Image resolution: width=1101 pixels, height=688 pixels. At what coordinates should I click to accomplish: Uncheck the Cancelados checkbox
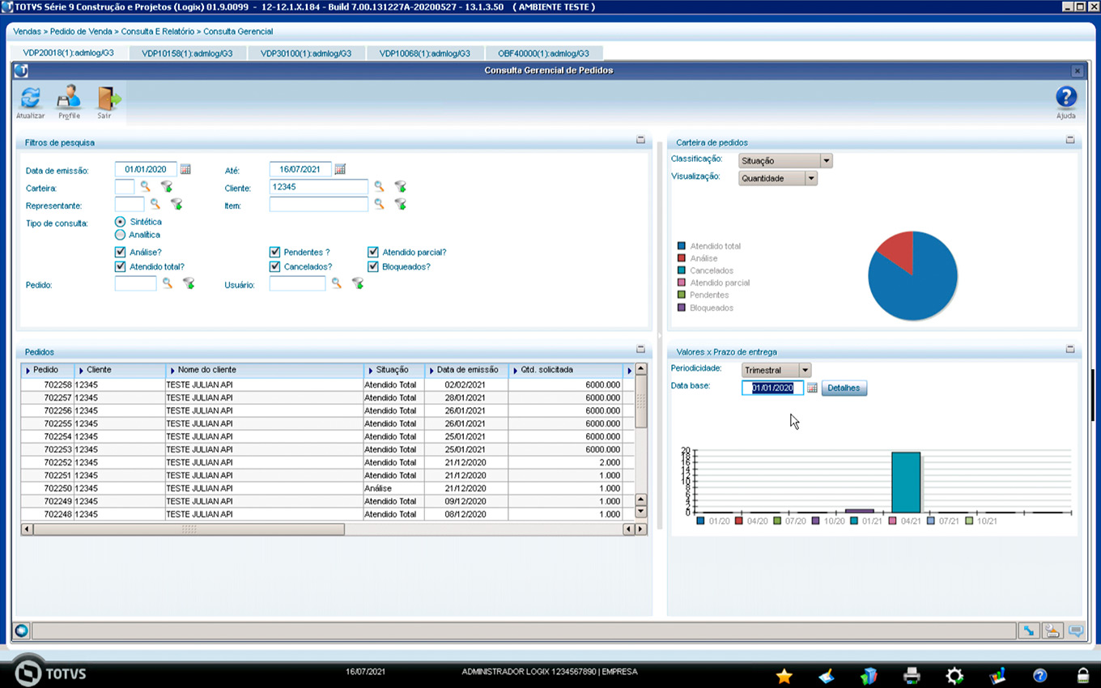[x=275, y=266]
